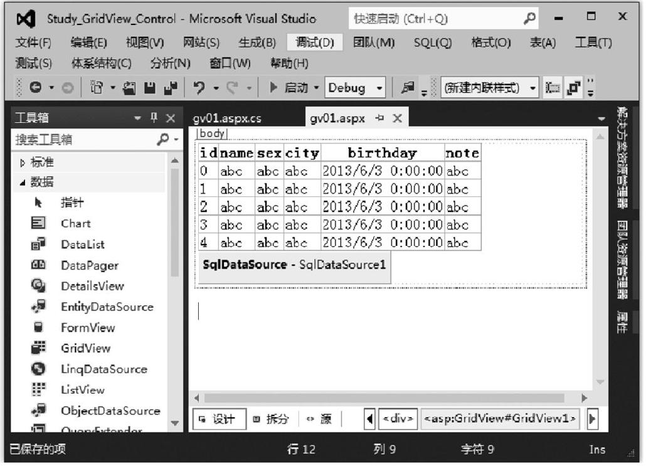Click the save toolbar icon
646x466 pixels.
pos(149,88)
